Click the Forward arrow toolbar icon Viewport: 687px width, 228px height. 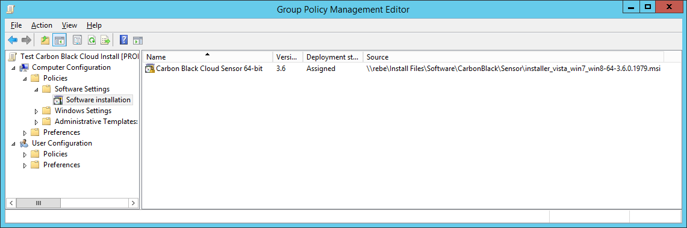(26, 40)
